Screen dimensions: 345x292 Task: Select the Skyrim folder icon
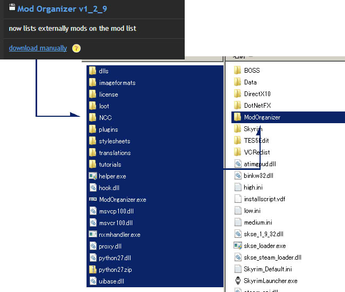point(237,128)
